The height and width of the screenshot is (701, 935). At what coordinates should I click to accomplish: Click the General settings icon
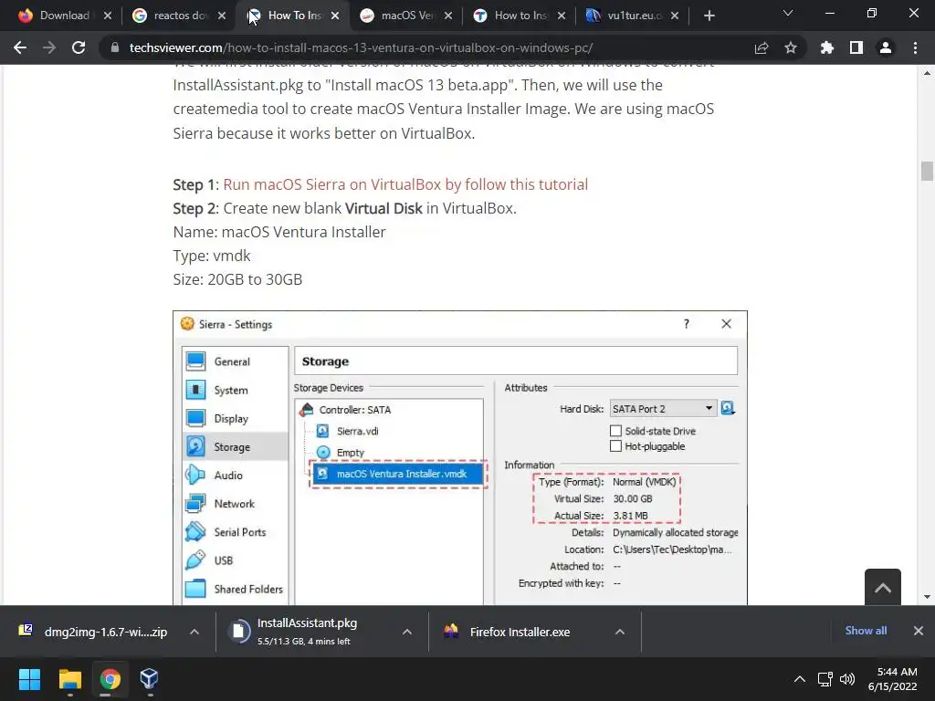point(195,361)
